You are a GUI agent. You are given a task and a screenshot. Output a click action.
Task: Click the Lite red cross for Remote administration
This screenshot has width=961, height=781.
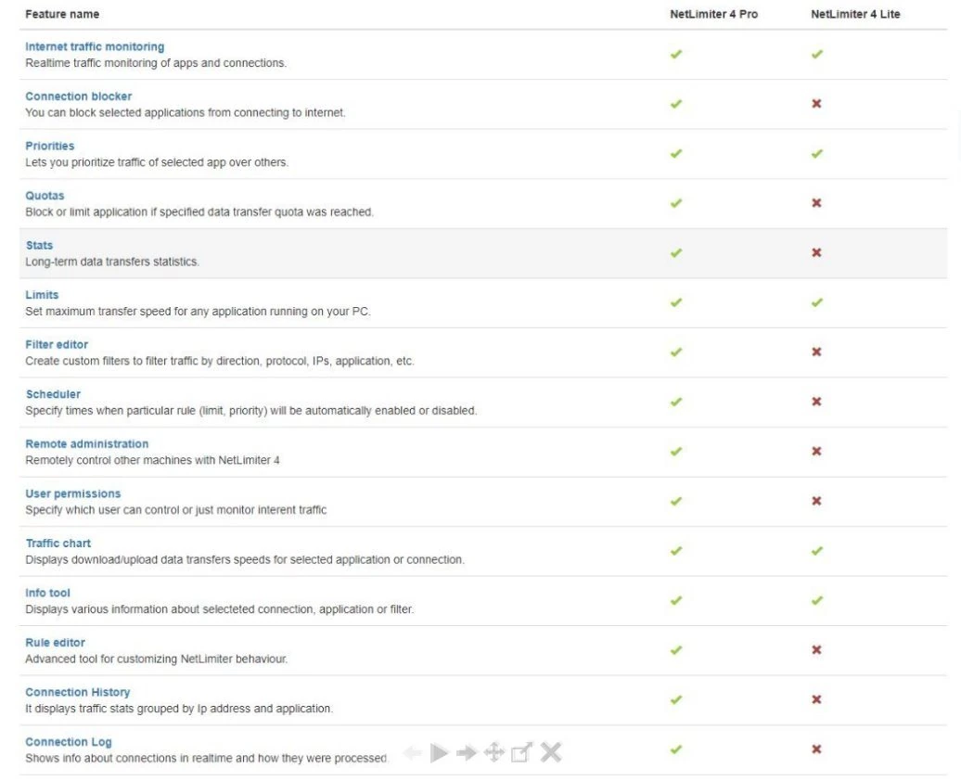click(816, 451)
